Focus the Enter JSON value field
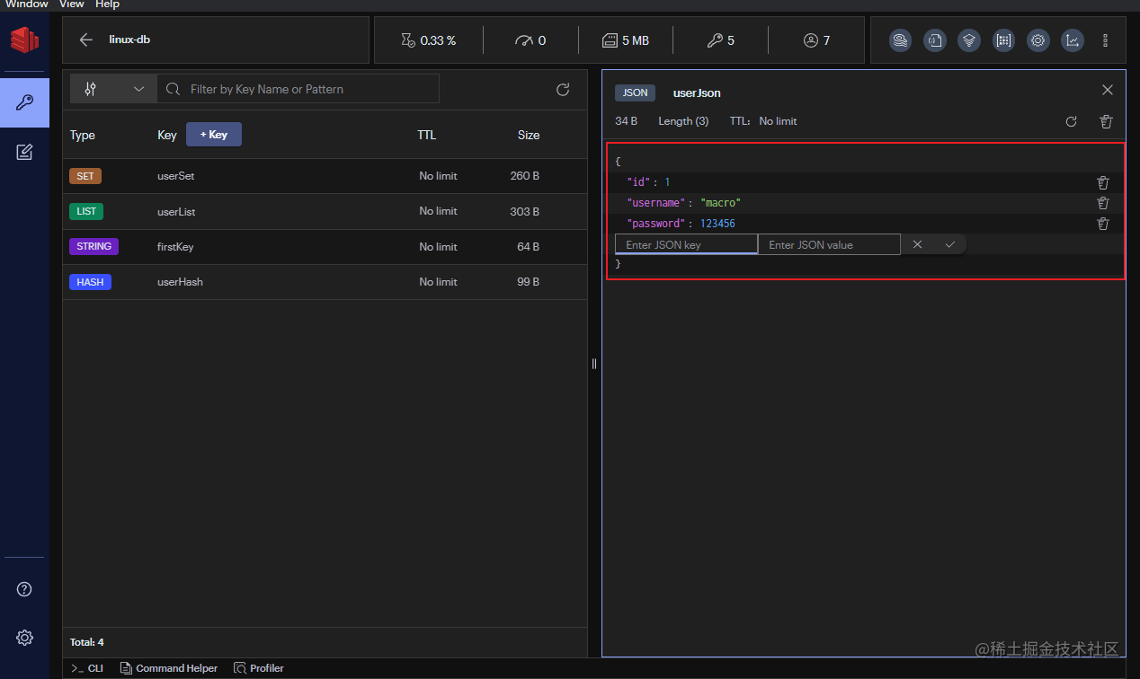 coord(829,244)
